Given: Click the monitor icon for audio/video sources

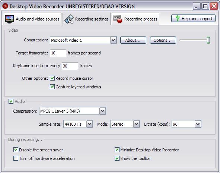Looking at the screenshot, I should pyautogui.click(x=9, y=19).
